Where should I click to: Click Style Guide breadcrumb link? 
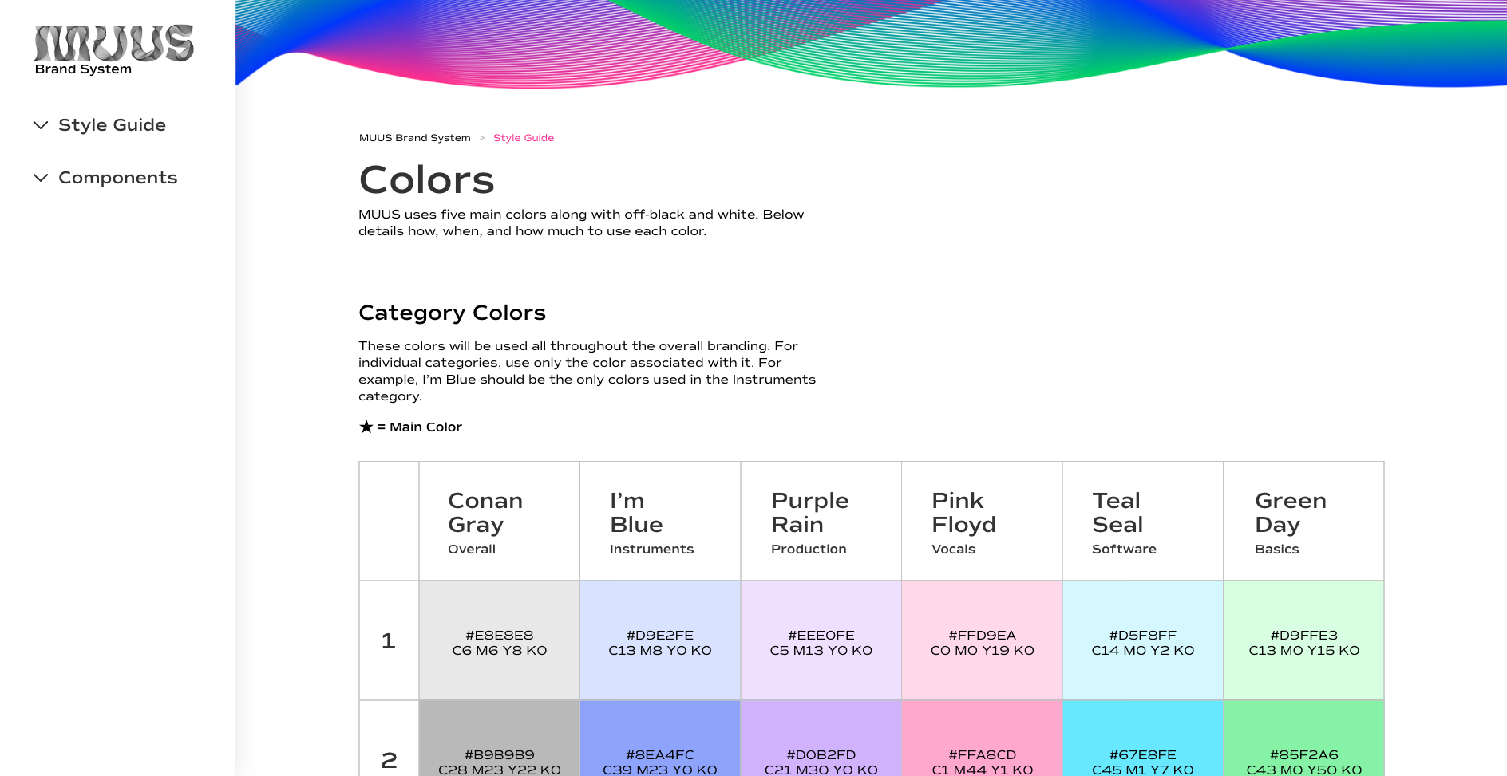point(523,138)
